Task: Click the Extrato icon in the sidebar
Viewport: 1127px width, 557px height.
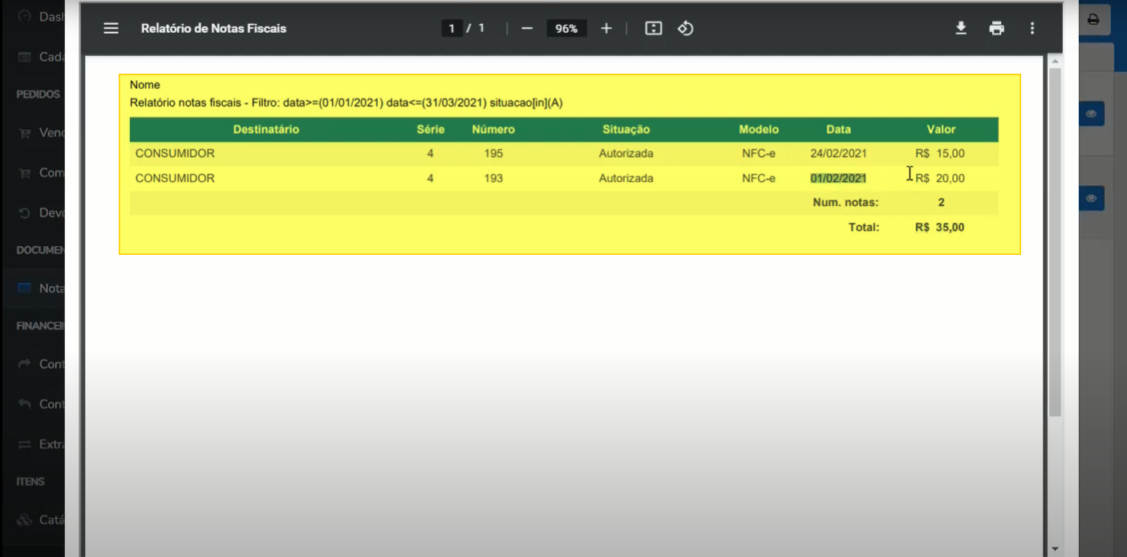Action: [x=24, y=444]
